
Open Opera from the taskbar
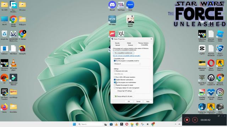coord(127,124)
